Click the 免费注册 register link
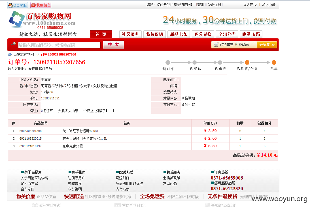Screen dimensions: 310x207 coord(215,5)
